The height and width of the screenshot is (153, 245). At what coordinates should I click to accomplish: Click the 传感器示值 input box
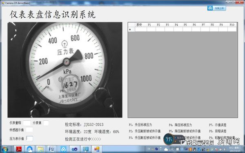[x=29, y=130]
